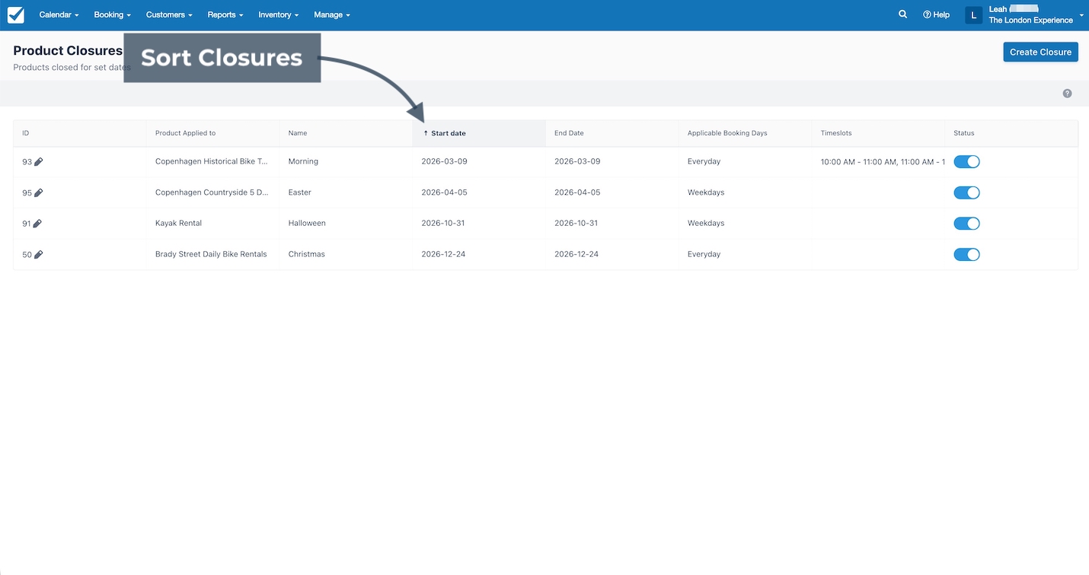This screenshot has width=1089, height=575.
Task: Edit closure 93 via pencil icon
Action: (38, 162)
